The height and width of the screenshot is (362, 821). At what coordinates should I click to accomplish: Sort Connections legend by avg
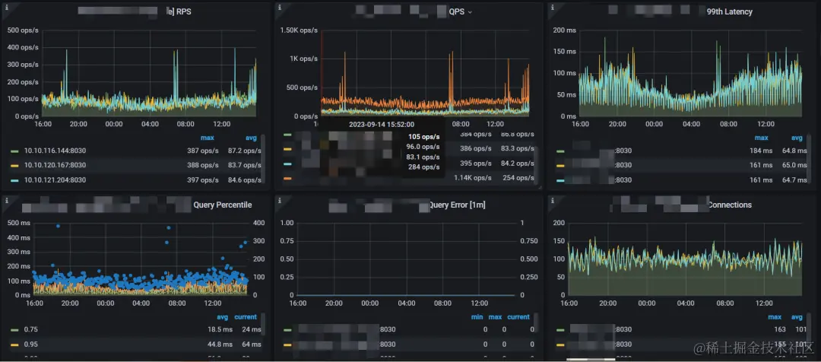point(797,317)
